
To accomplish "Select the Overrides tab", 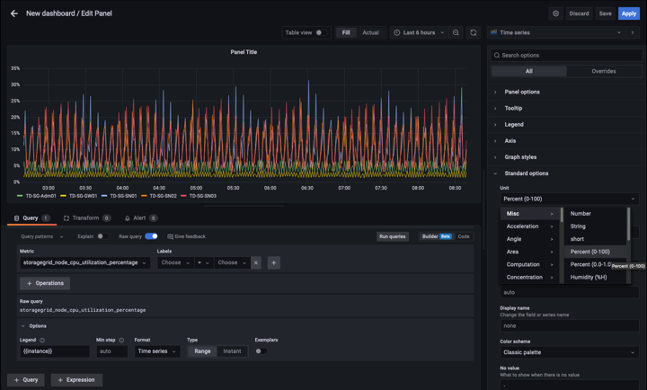I will pyautogui.click(x=604, y=71).
